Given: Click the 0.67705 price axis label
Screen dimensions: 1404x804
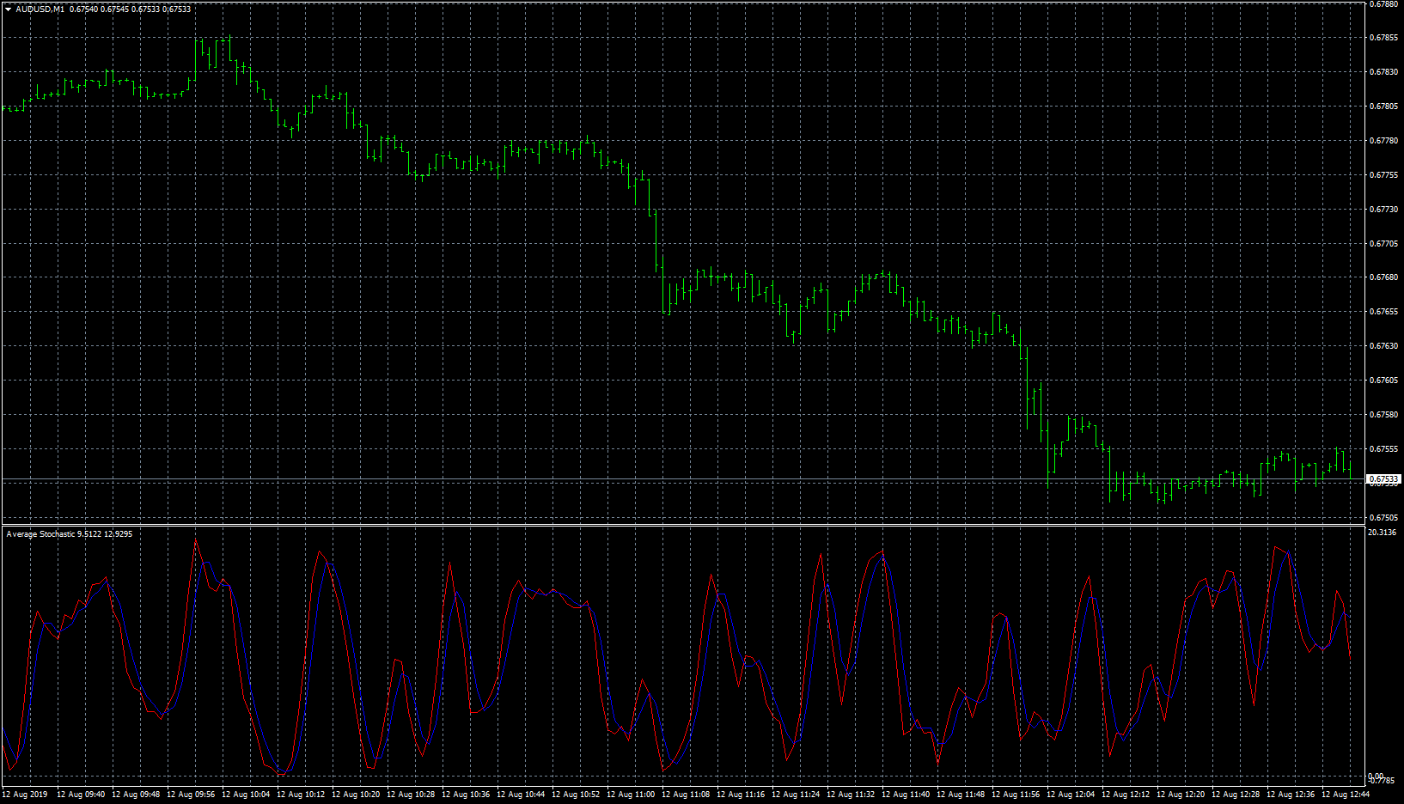Looking at the screenshot, I should pos(1383,244).
